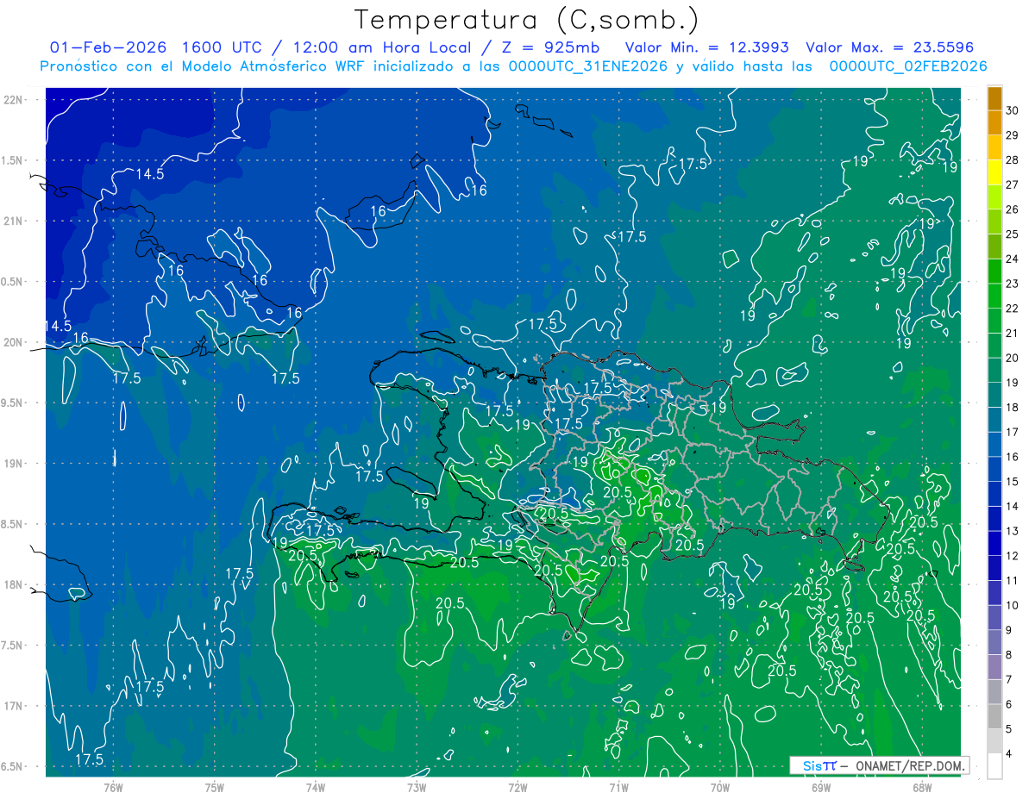The width and height of the screenshot is (1035, 799).
Task: Click the "21N" latitude axis label
Action: pyautogui.click(x=12, y=221)
